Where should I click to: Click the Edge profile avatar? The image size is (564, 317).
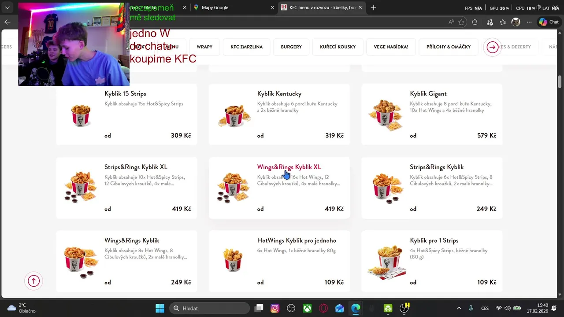point(516,22)
